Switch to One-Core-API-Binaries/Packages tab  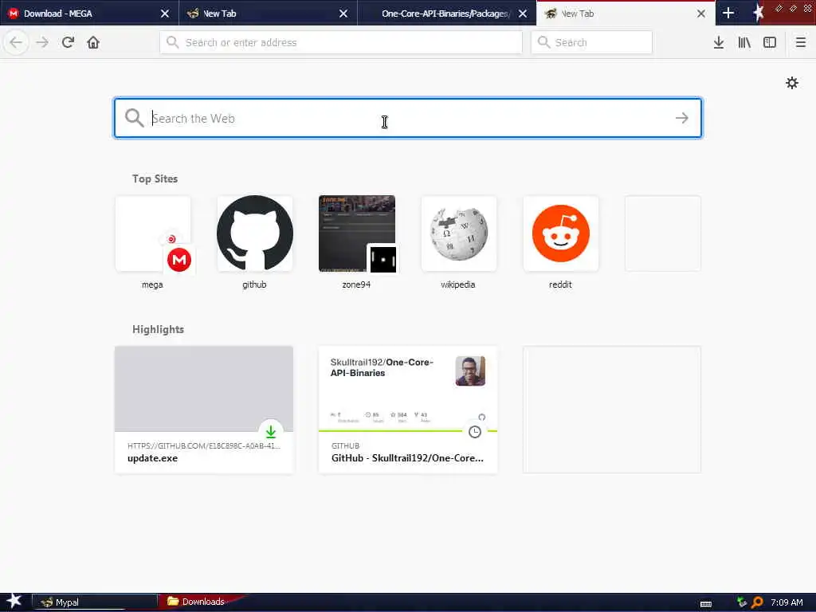tap(445, 14)
